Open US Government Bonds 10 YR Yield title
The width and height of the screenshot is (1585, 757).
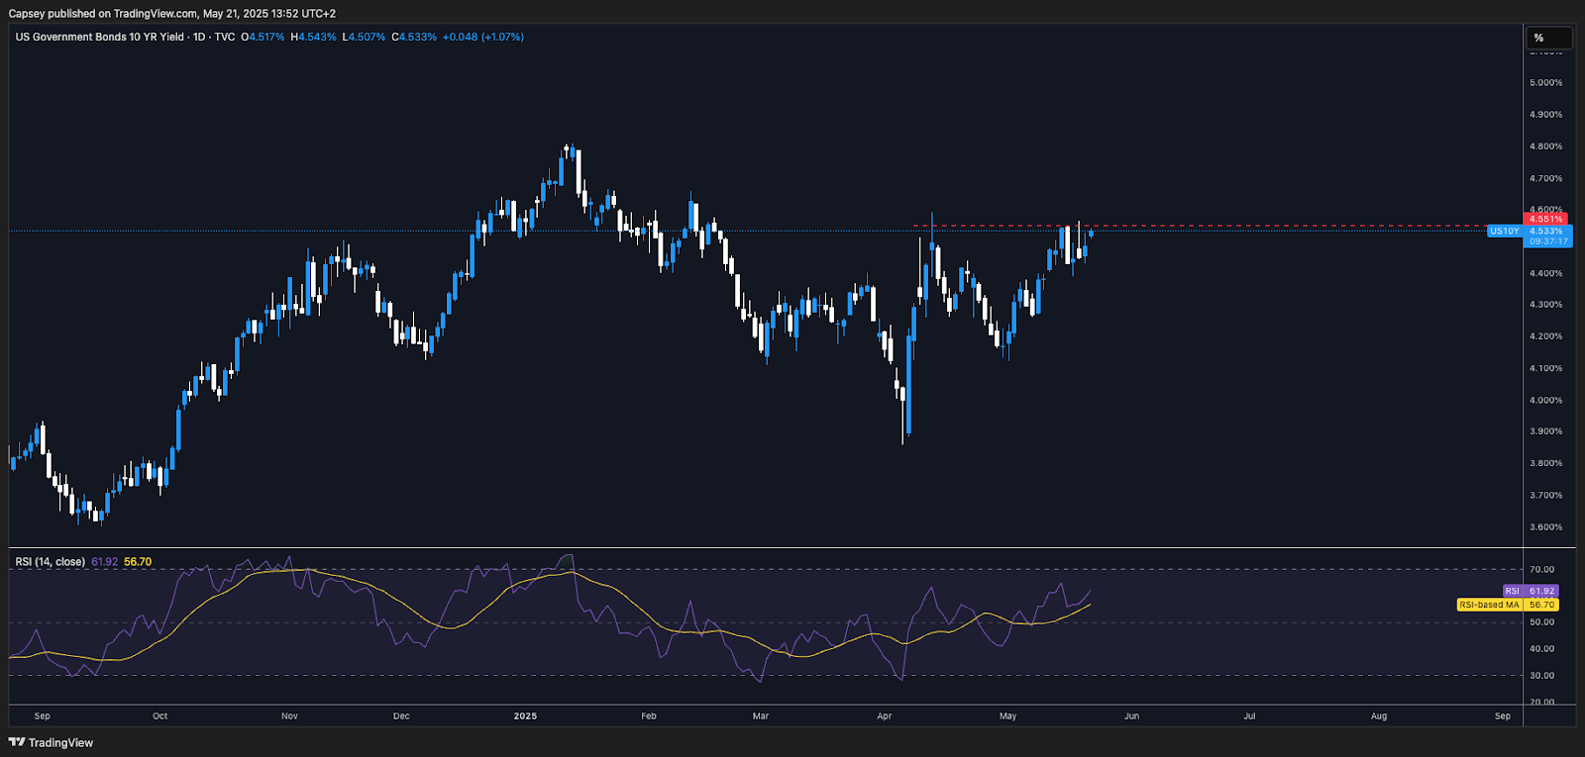tap(99, 37)
